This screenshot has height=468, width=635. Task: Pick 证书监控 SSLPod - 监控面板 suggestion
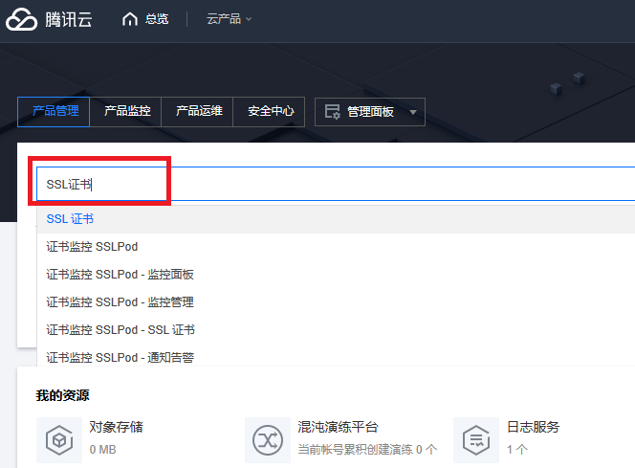click(120, 275)
